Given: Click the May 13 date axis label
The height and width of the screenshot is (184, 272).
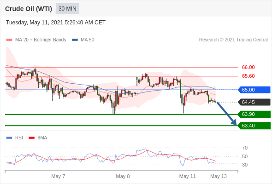Looking at the screenshot, I should click(219, 176).
